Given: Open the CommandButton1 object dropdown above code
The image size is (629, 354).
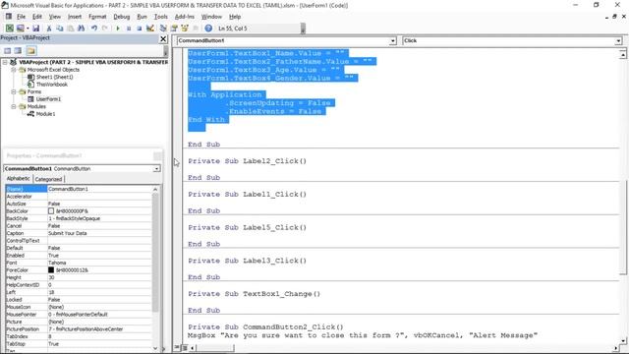Looking at the screenshot, I should point(392,40).
